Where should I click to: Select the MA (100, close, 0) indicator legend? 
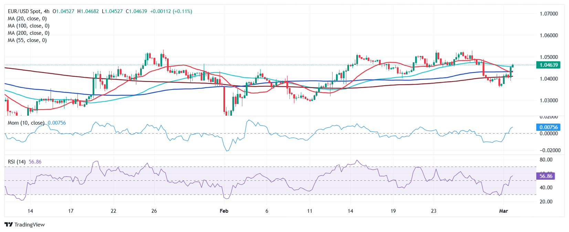[29, 26]
